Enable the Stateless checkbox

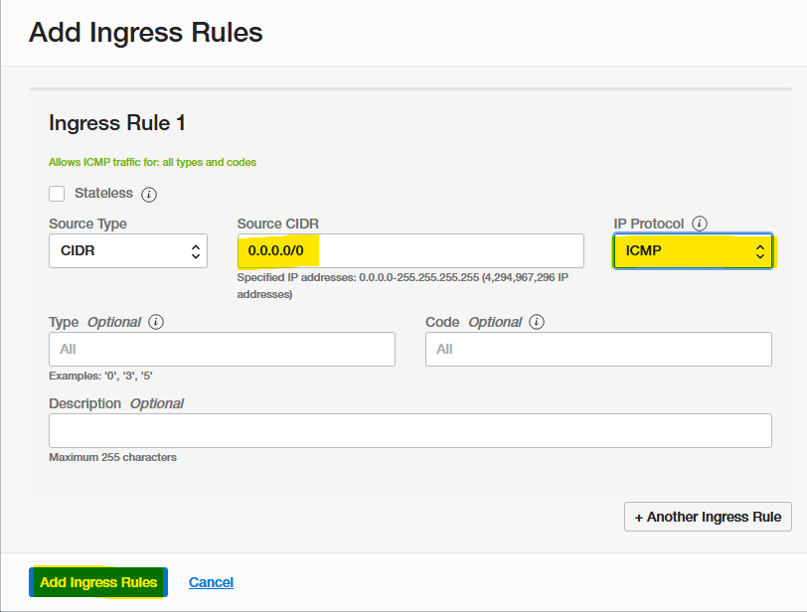pyautogui.click(x=57, y=194)
